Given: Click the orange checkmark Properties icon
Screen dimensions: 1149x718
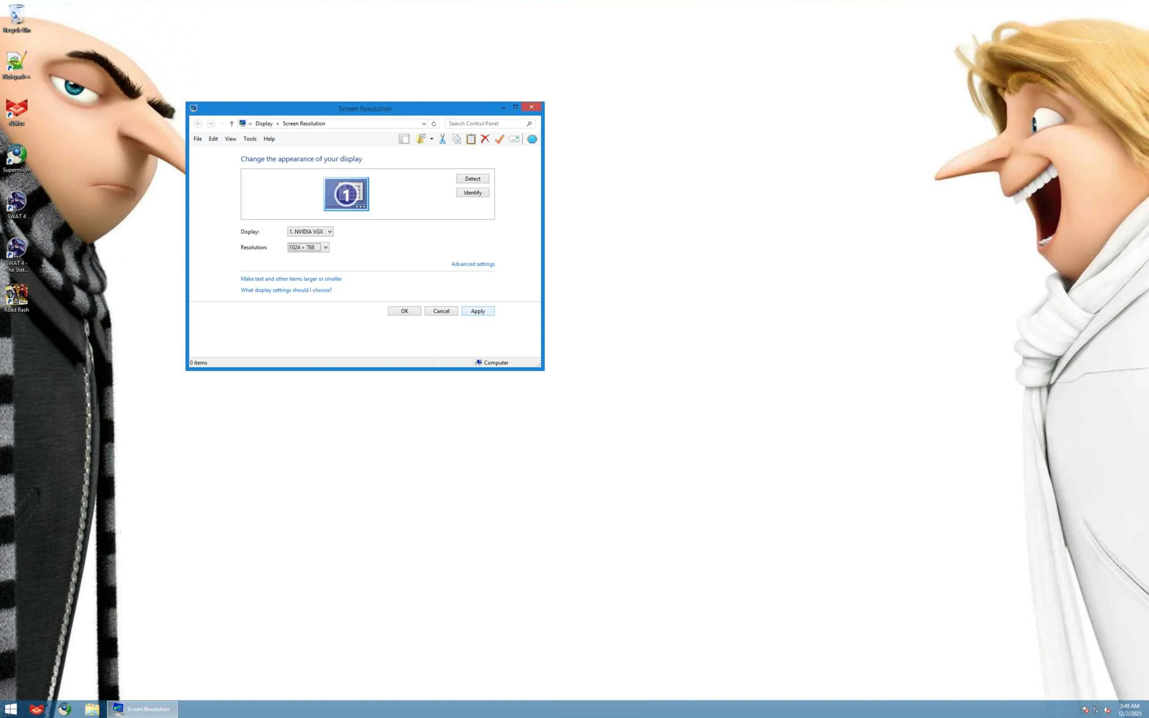Looking at the screenshot, I should pyautogui.click(x=499, y=139).
